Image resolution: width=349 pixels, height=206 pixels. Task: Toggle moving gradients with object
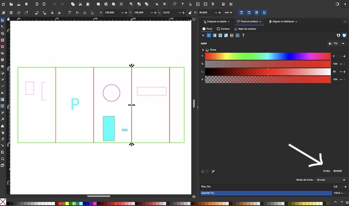(x=256, y=13)
